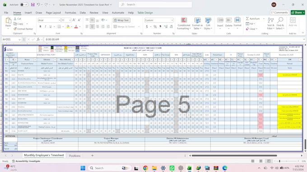Click the Delete cells button
Viewport: 307px width, 172px height.
228,23
